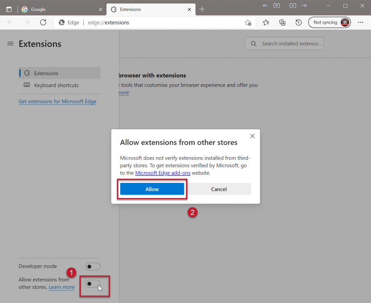
Task: Click Cancel in the dialog
Action: (219, 189)
